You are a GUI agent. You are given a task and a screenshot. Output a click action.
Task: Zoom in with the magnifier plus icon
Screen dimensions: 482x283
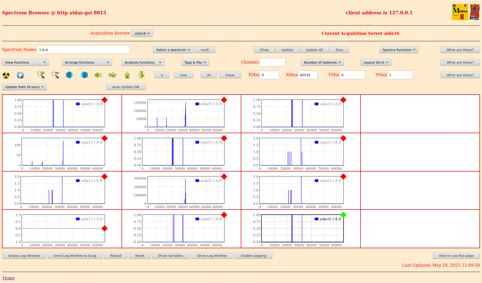tap(41, 75)
